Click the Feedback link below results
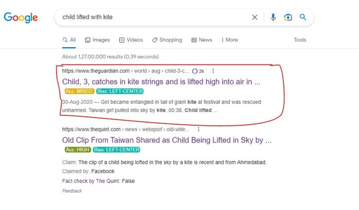This screenshot has height=210, width=359. click(x=72, y=191)
